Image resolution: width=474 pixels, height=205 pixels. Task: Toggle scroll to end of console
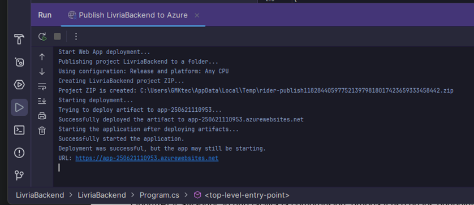[x=42, y=101]
